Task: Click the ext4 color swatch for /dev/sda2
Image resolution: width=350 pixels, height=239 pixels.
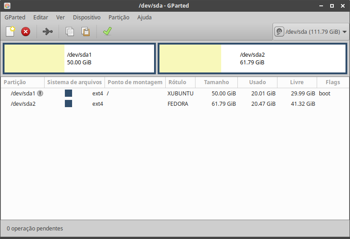Action: click(x=68, y=104)
